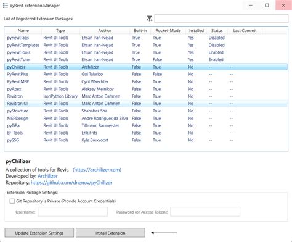The image size is (292, 242).
Task: Minimize the Extension Manager window
Action: (x=251, y=6)
